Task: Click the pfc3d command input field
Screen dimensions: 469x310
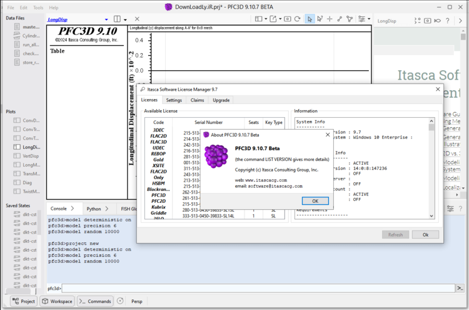Action: [x=250, y=288]
